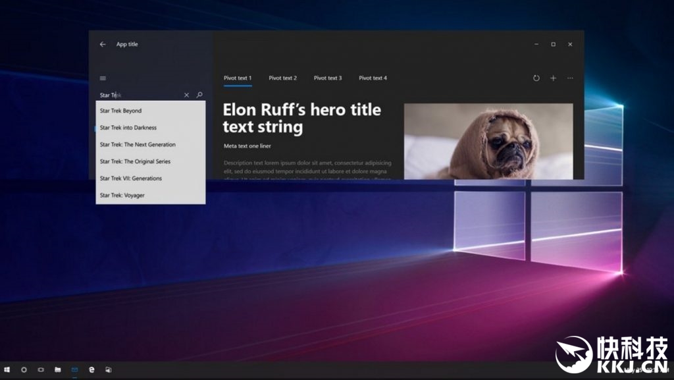This screenshot has width=674, height=380.
Task: Choose the Star Trek Beyond suggestion
Action: (x=121, y=111)
